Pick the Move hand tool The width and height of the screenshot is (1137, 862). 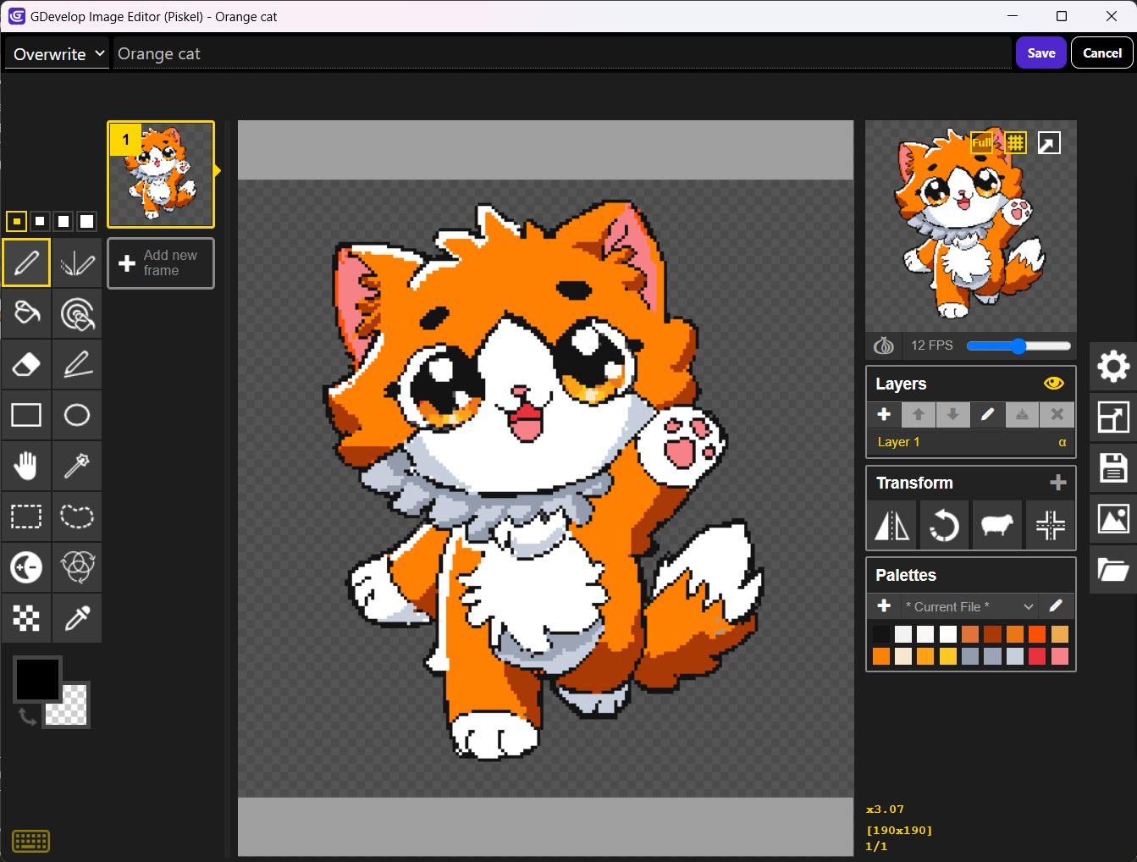[x=26, y=466]
